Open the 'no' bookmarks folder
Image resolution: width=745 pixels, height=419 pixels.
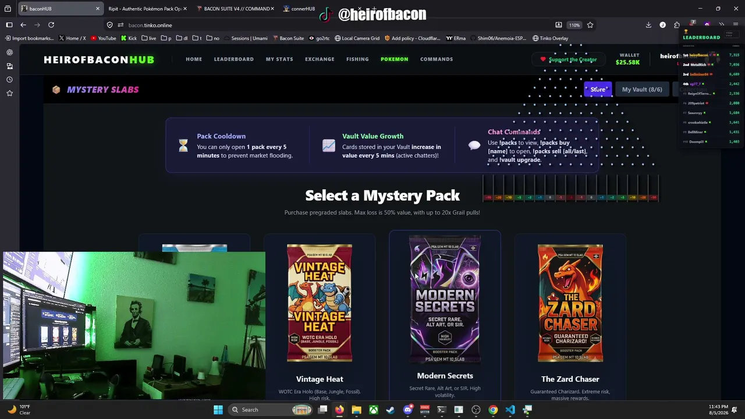tap(213, 38)
